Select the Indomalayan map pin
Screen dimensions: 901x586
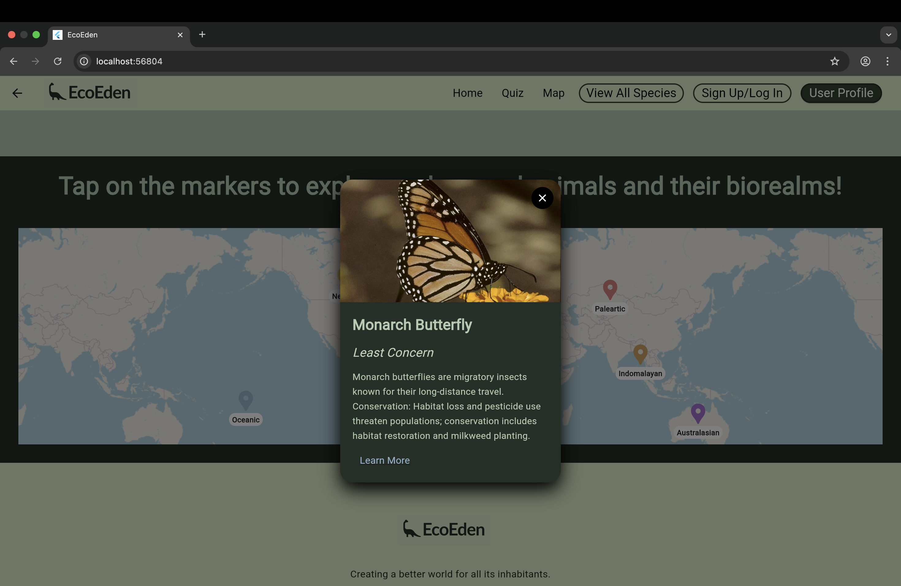[x=640, y=354]
